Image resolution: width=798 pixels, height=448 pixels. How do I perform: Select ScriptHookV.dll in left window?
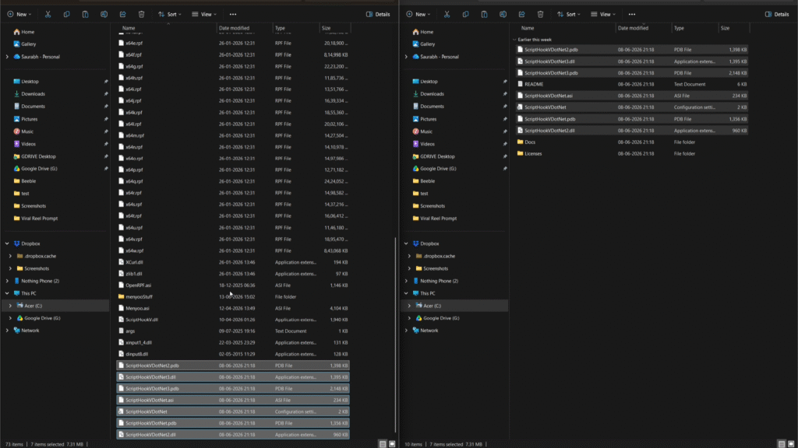click(x=232, y=320)
